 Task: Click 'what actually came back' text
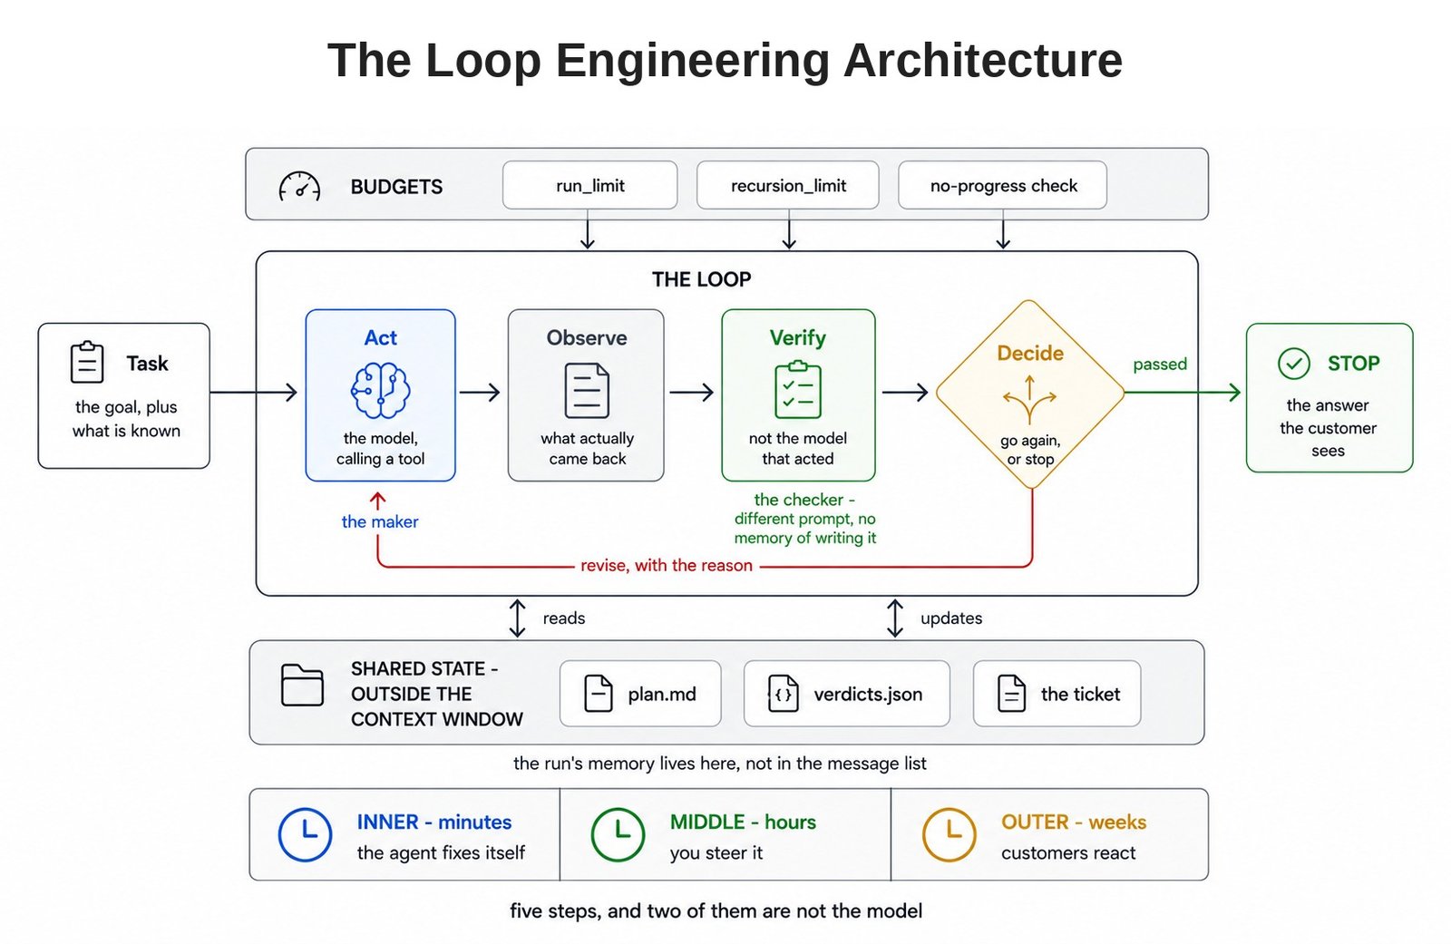[x=587, y=448]
